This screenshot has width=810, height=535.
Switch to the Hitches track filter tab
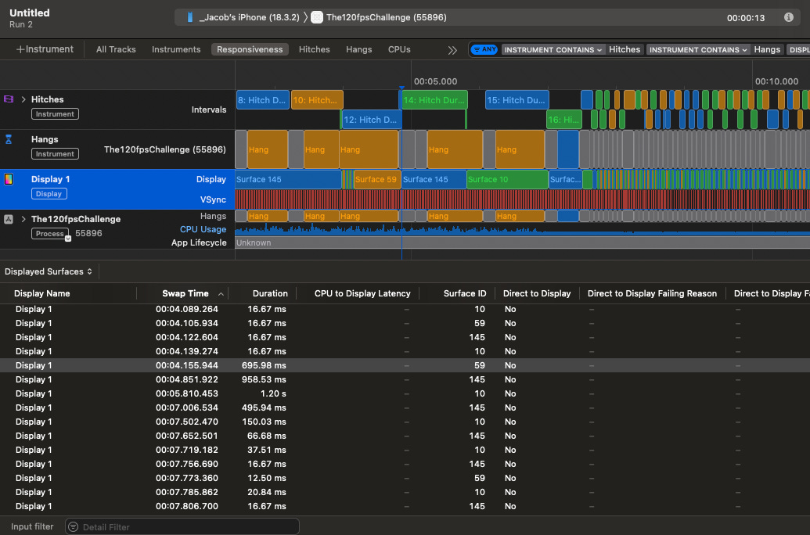[x=314, y=49]
